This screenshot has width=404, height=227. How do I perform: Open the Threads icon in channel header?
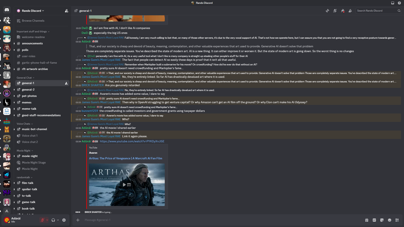(327, 11)
